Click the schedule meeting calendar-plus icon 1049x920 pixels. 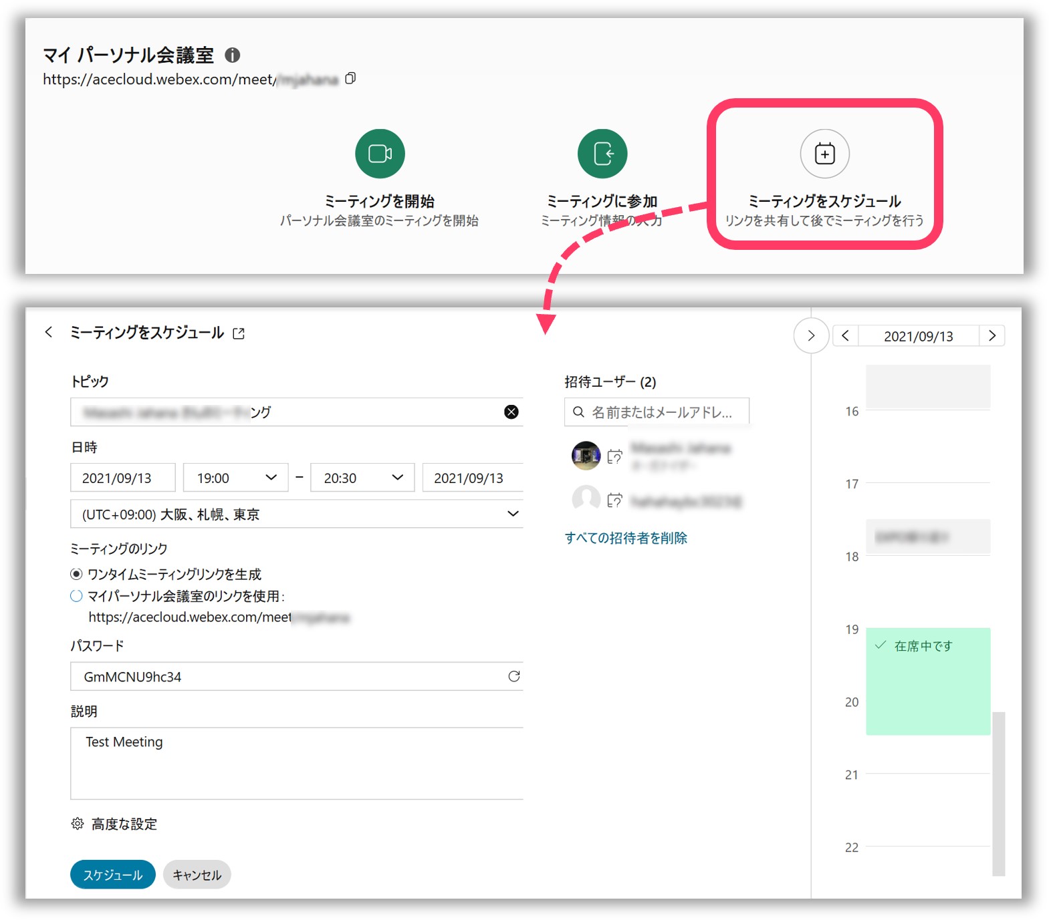pyautogui.click(x=825, y=154)
